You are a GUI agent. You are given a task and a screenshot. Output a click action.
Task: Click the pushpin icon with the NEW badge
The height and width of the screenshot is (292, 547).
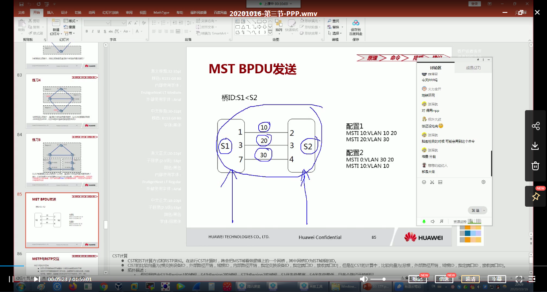pos(535,197)
